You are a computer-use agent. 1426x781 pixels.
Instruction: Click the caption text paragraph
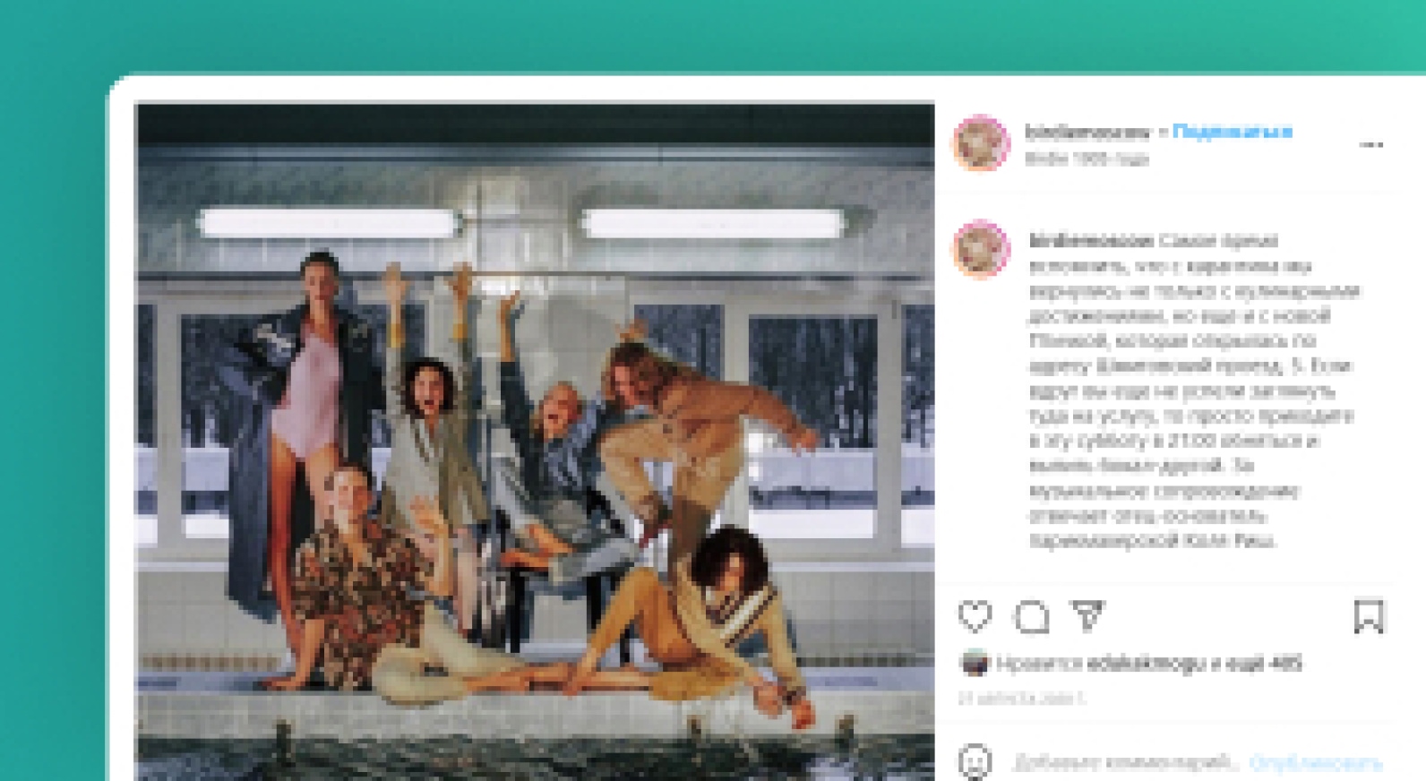tap(1195, 390)
